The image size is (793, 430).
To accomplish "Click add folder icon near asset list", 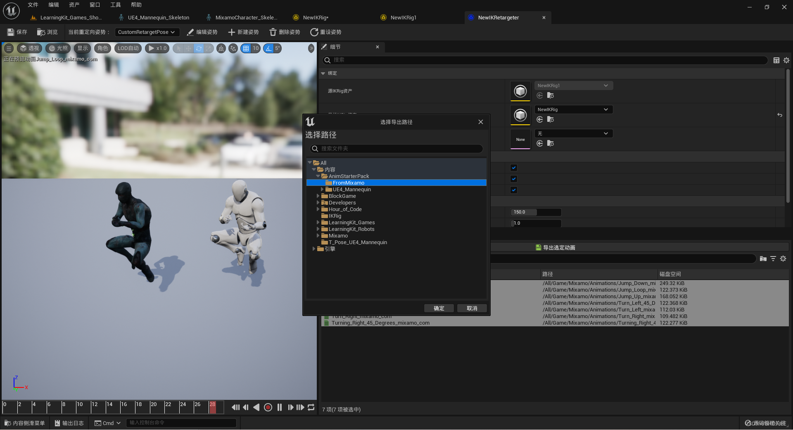I will [x=763, y=259].
